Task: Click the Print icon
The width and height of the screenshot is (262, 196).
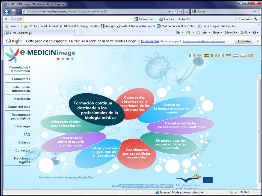Action: click(204, 32)
